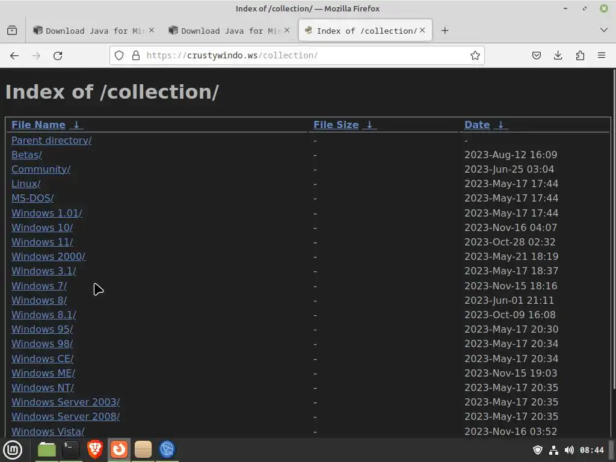Open the green Files folder in taskbar
Screen dimensions: 616x462
point(47,450)
